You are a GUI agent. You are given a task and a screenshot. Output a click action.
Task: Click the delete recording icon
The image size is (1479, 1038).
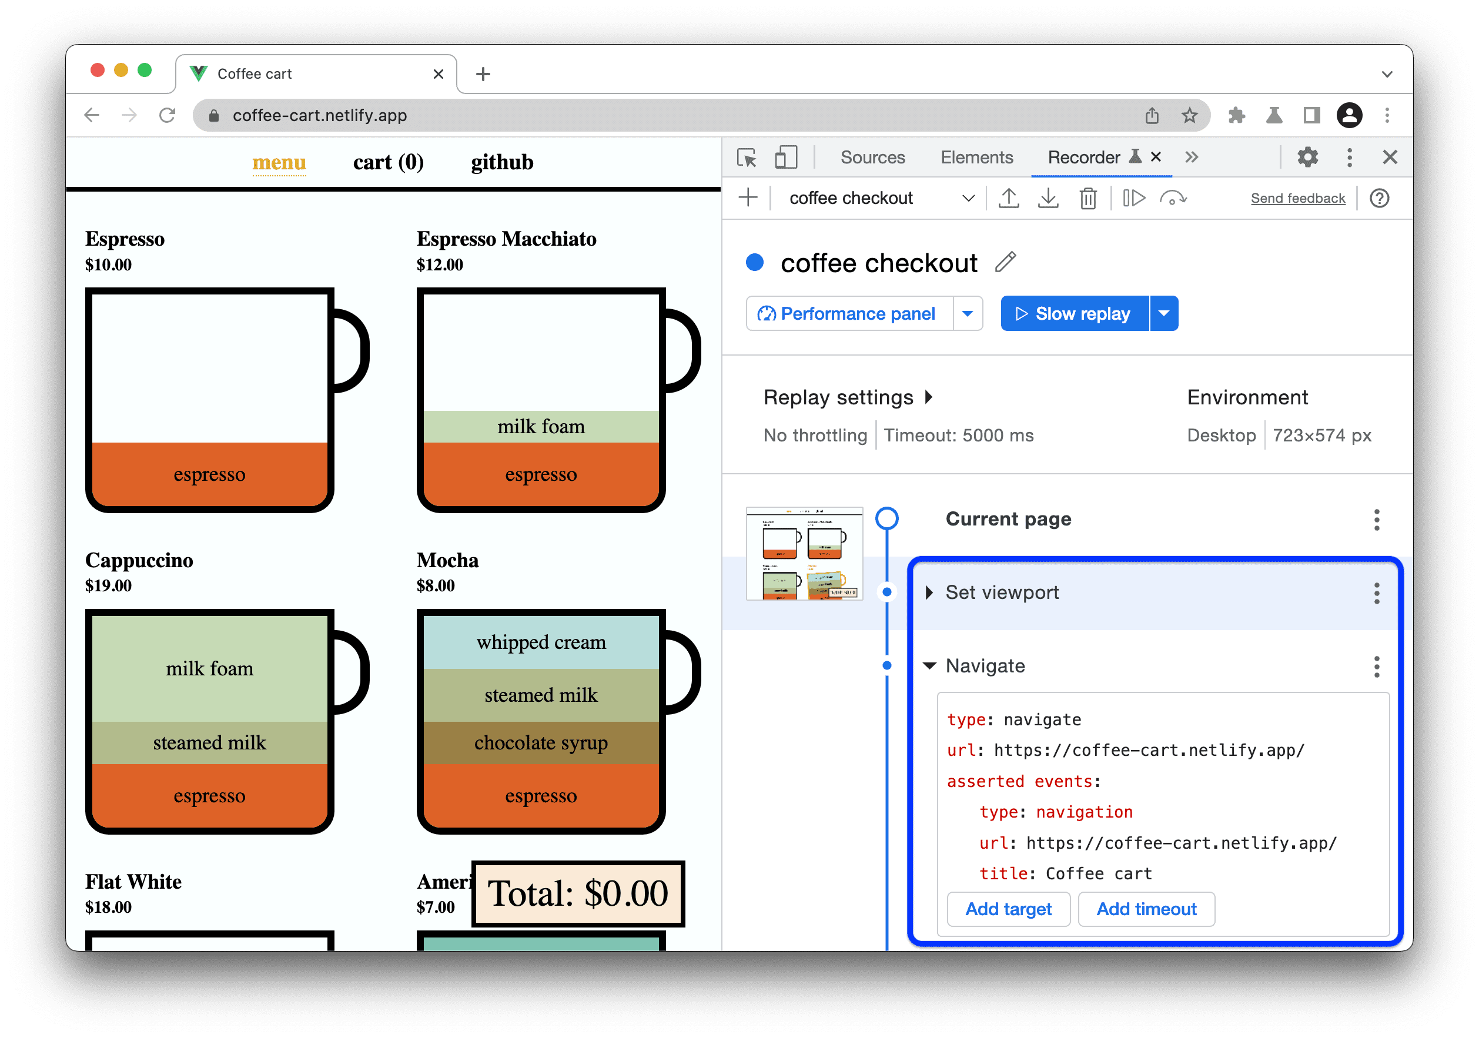click(1086, 199)
